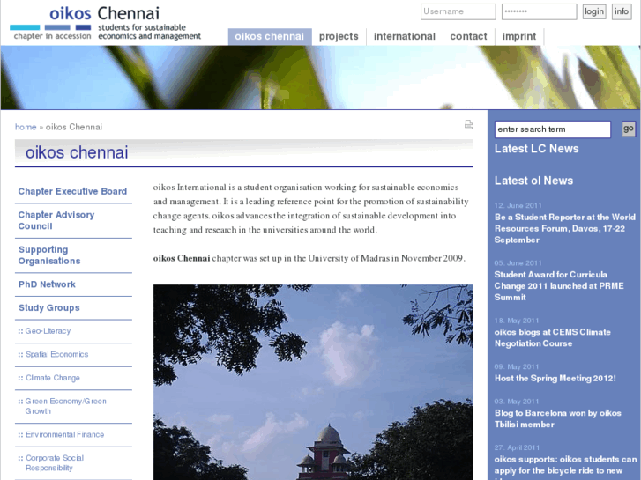Viewport: 641px width, 480px height.
Task: Select Spatial Economics study group
Action: pyautogui.click(x=56, y=354)
